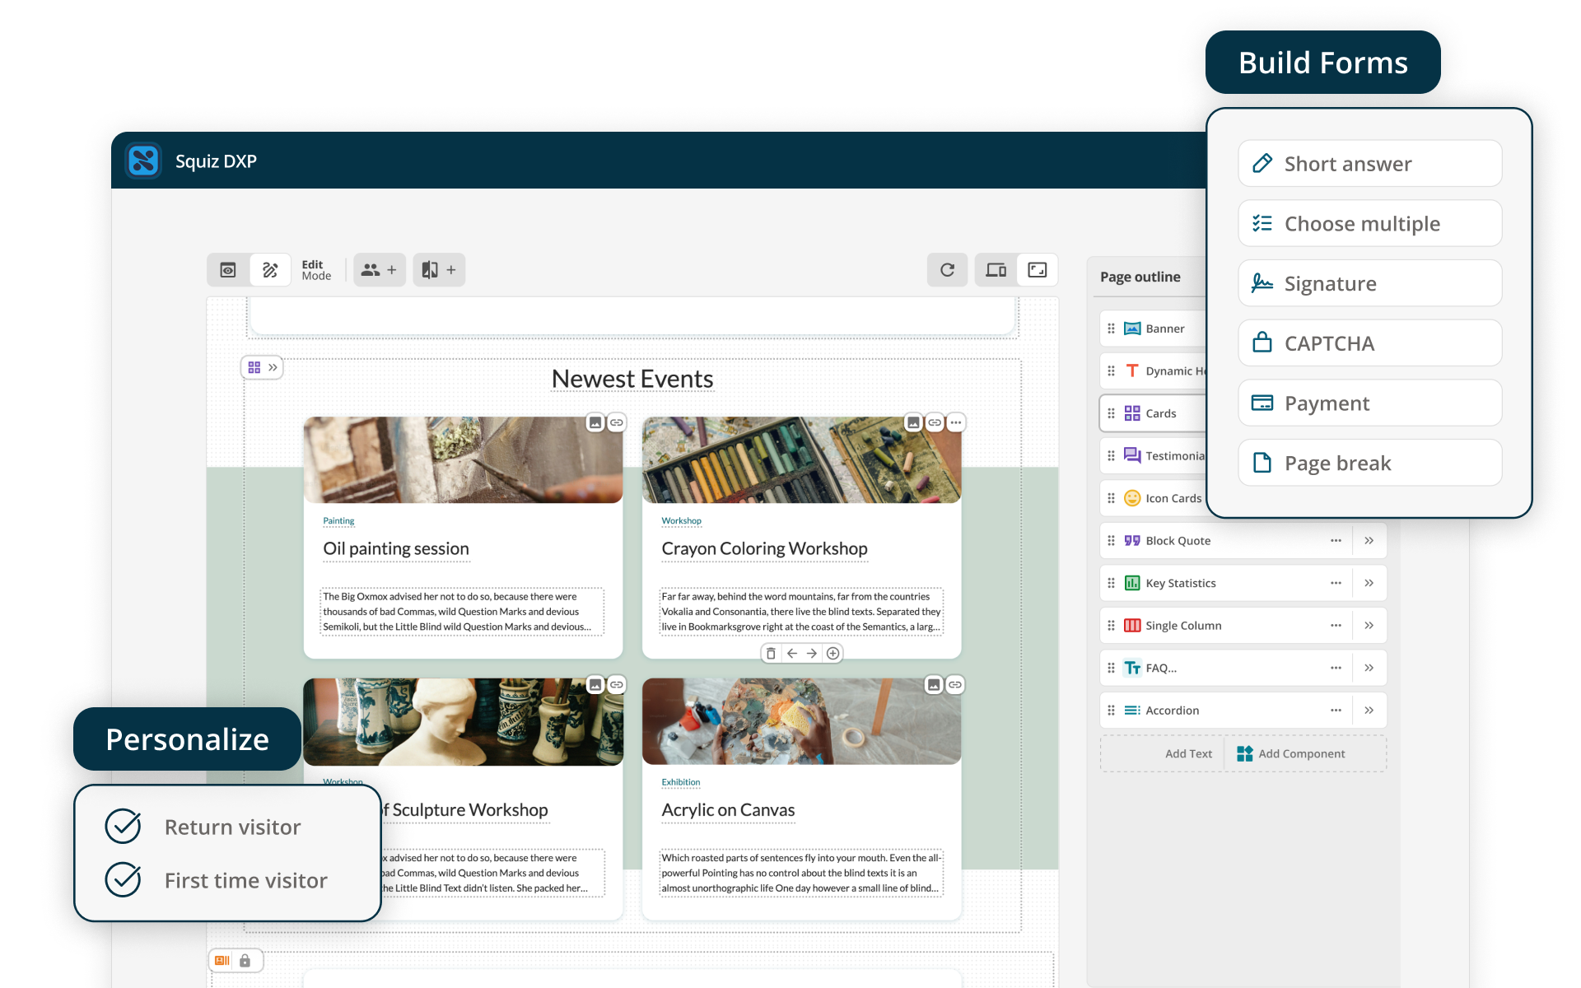Click the lock icon on bottom component
This screenshot has width=1581, height=988.
coord(245,960)
